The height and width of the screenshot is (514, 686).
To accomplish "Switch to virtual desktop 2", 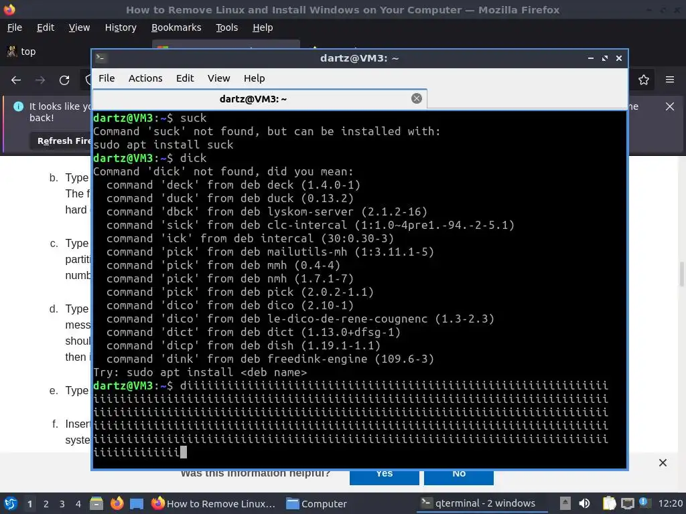I will coord(46,504).
